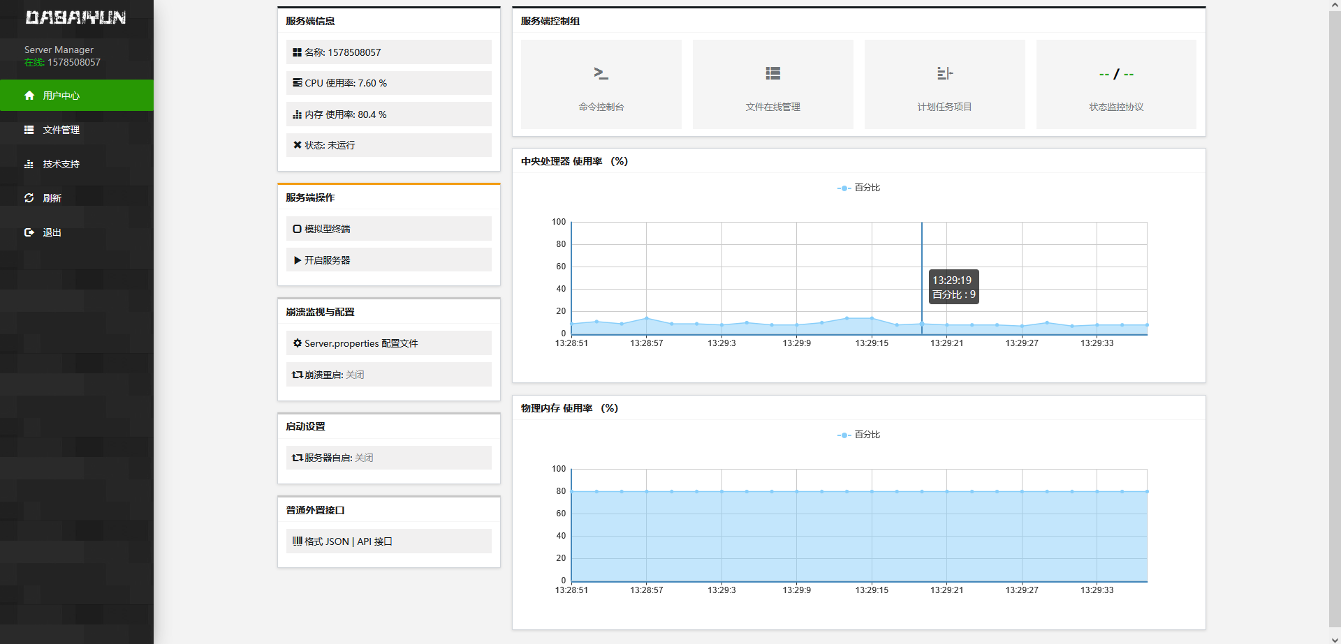Click the list icon above 文件在线管理
The height and width of the screenshot is (644, 1341).
click(x=772, y=73)
